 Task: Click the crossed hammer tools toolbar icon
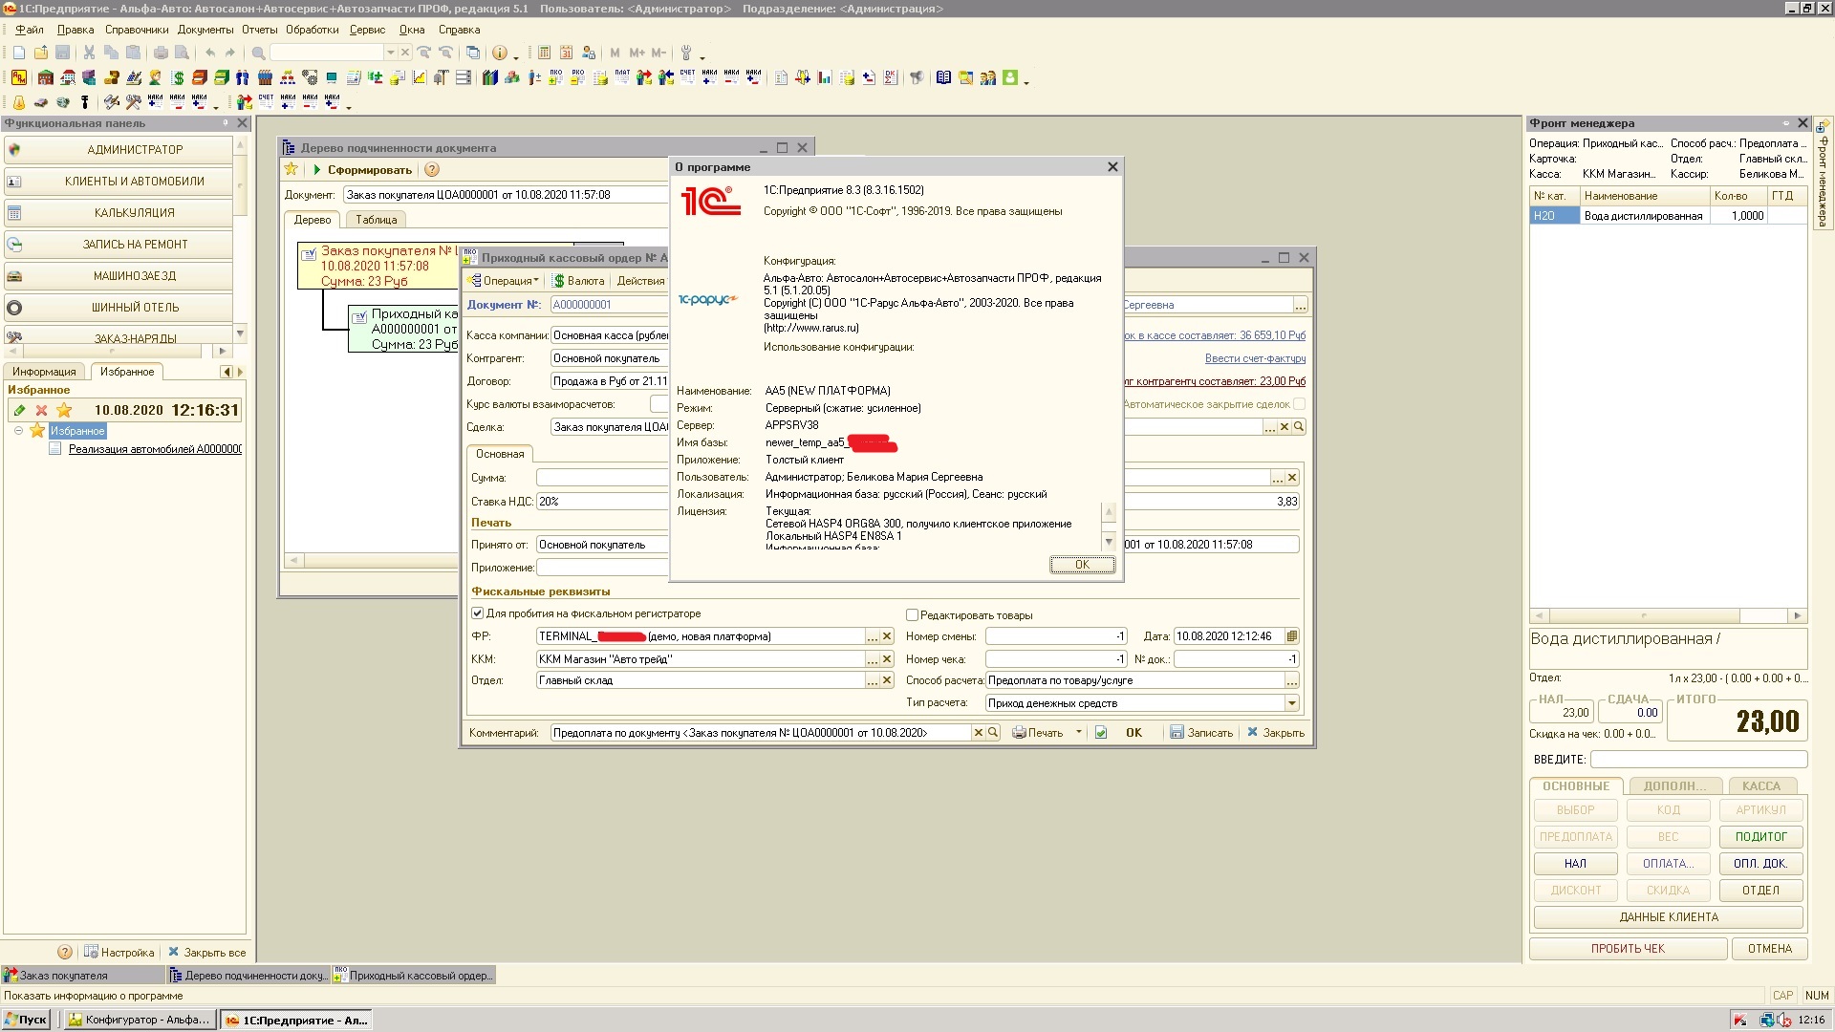tap(133, 102)
